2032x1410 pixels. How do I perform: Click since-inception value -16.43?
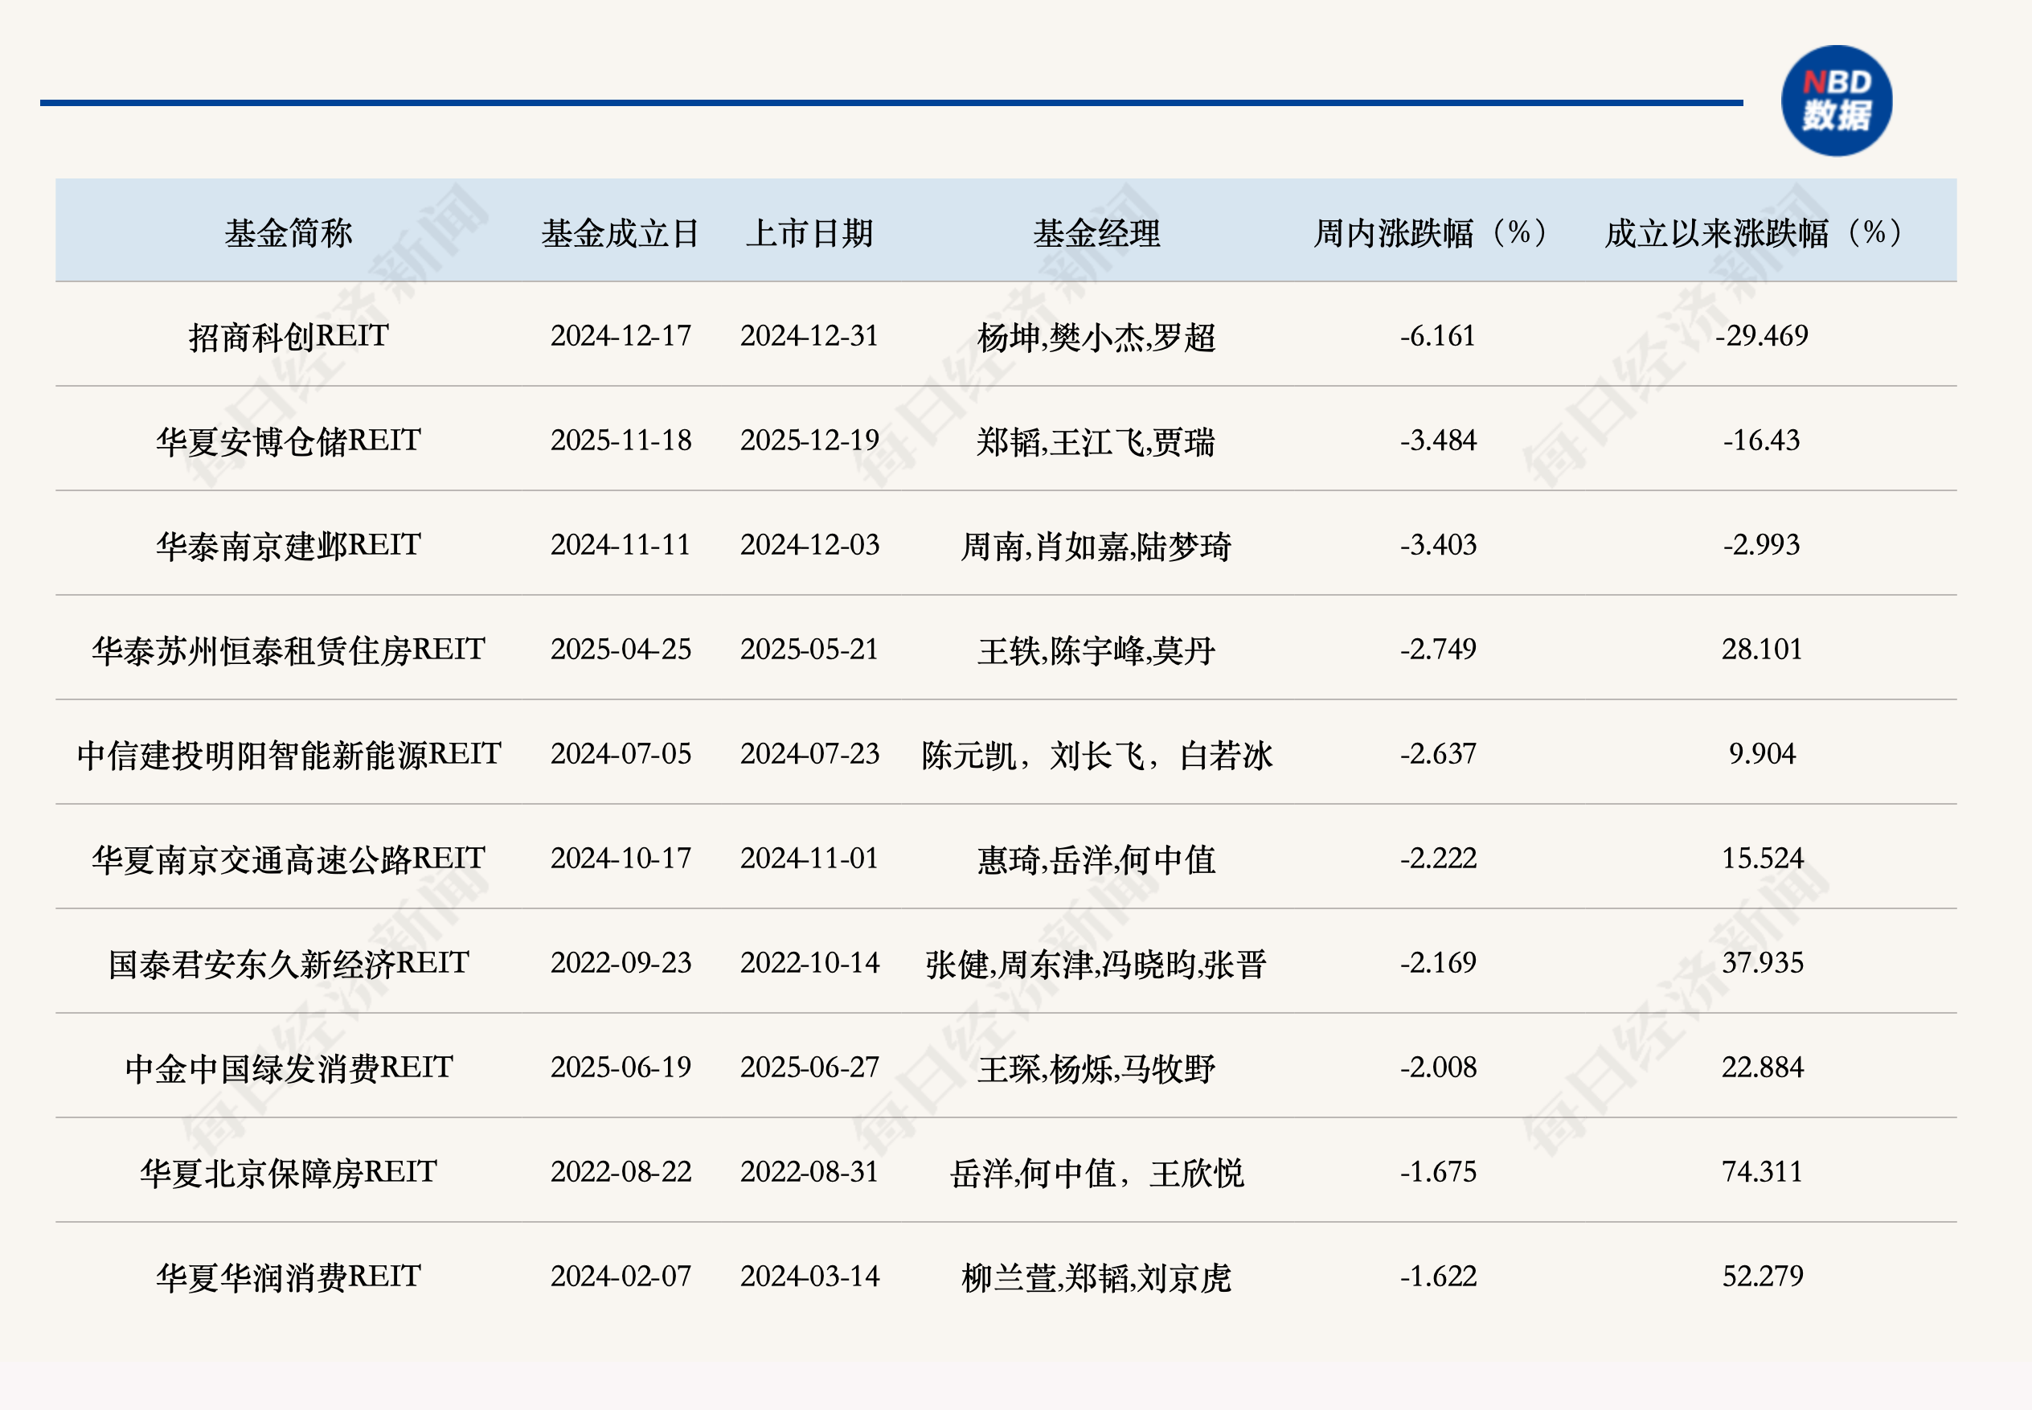point(1761,440)
